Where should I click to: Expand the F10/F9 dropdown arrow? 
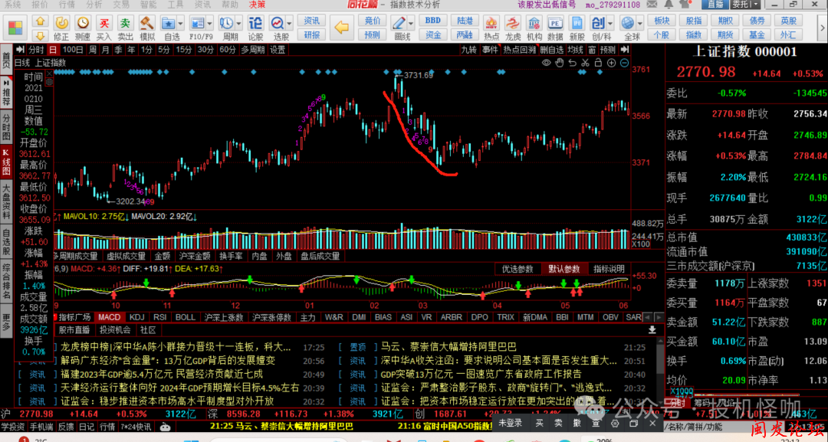pos(209,24)
